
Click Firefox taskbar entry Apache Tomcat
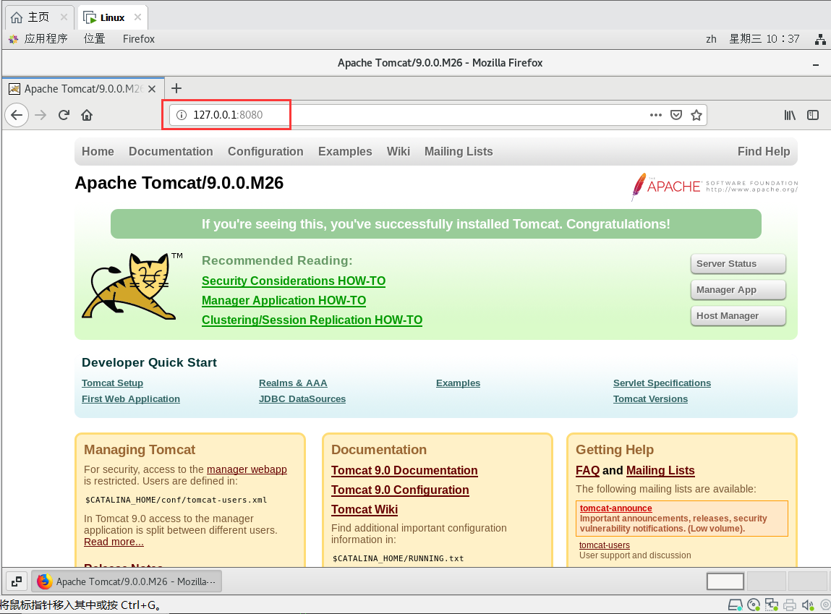click(127, 581)
